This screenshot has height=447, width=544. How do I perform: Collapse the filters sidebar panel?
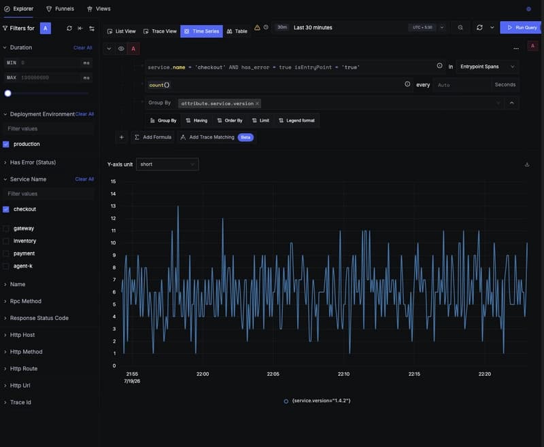coord(80,29)
